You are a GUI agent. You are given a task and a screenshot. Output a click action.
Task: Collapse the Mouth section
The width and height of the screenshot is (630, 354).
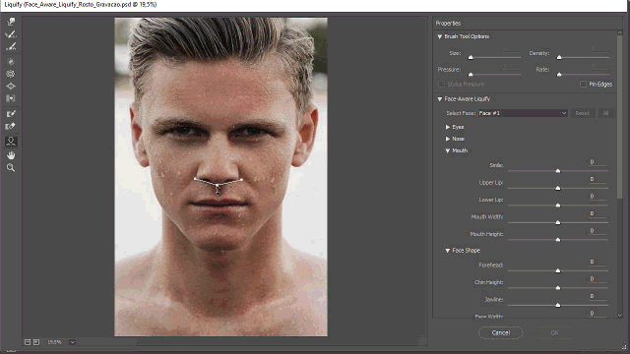(448, 150)
